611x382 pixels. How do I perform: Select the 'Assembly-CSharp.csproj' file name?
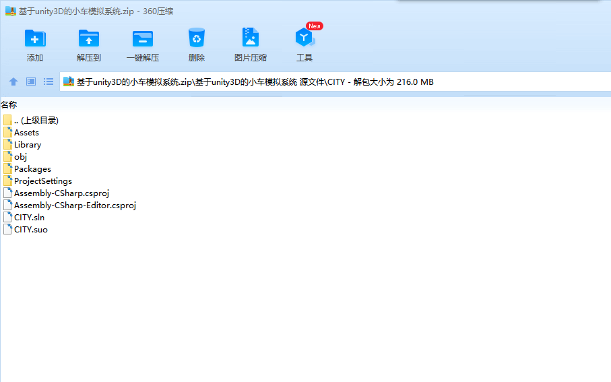61,193
